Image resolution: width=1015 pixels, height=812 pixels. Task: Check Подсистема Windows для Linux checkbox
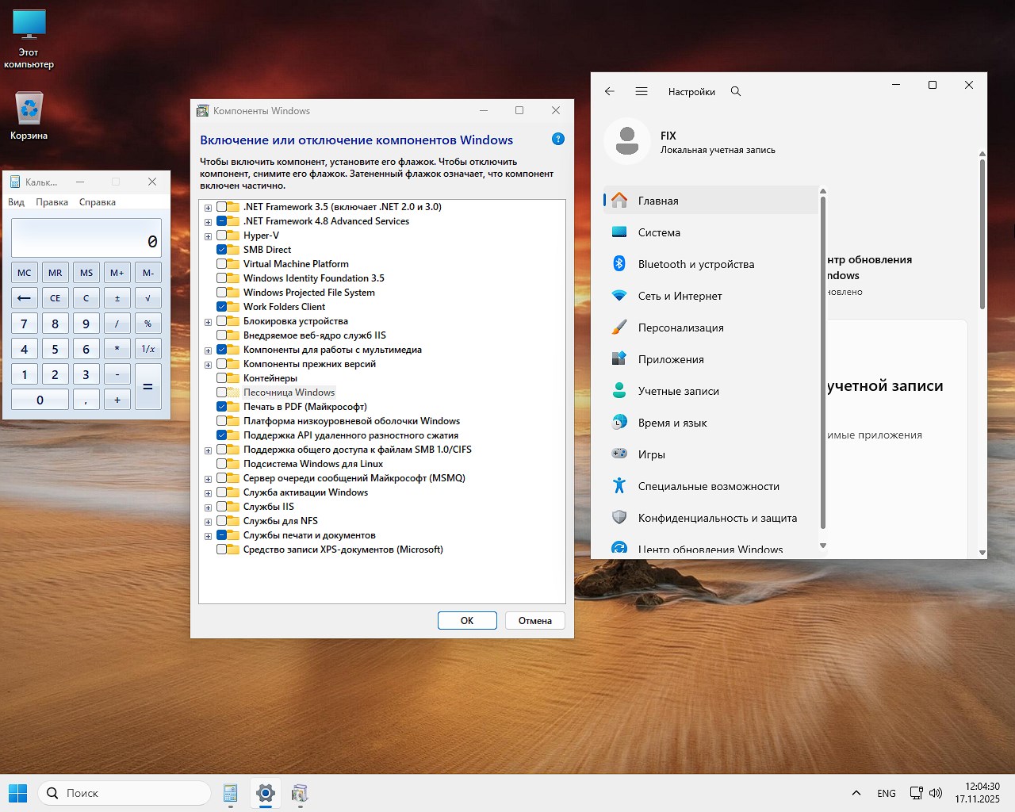(x=222, y=464)
